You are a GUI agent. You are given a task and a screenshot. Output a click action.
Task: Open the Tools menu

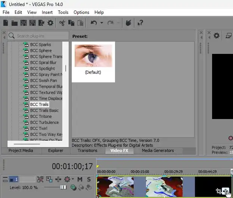[x=63, y=12]
